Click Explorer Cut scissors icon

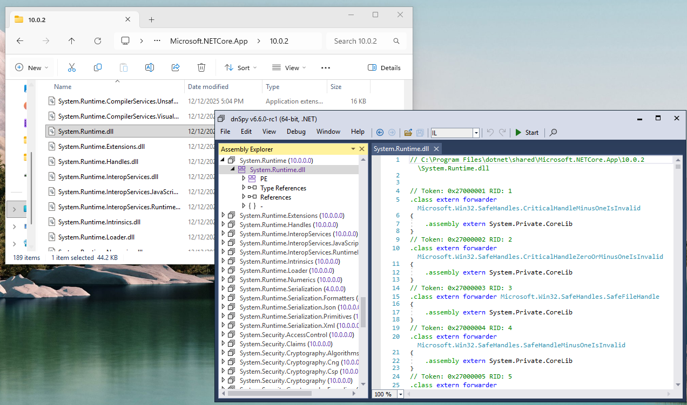coord(71,67)
